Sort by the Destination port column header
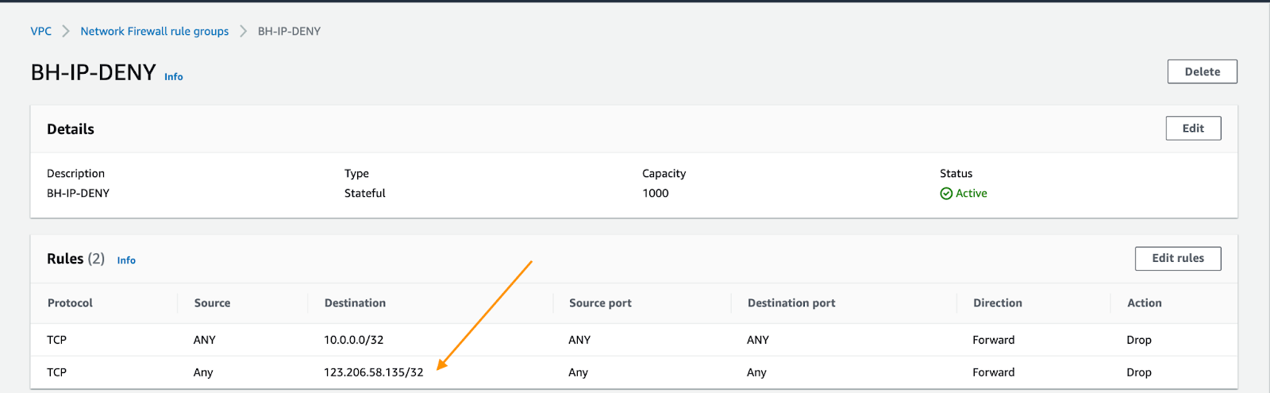The height and width of the screenshot is (393, 1270). pos(791,303)
